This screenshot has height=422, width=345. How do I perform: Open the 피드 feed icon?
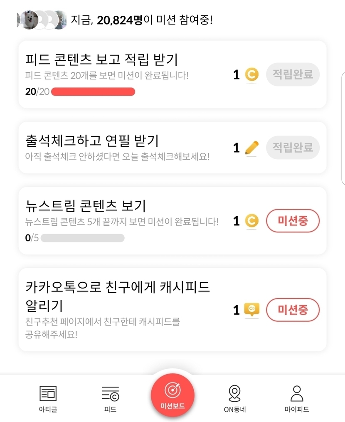(110, 393)
